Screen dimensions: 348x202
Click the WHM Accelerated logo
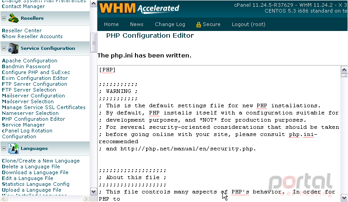pyautogui.click(x=139, y=9)
